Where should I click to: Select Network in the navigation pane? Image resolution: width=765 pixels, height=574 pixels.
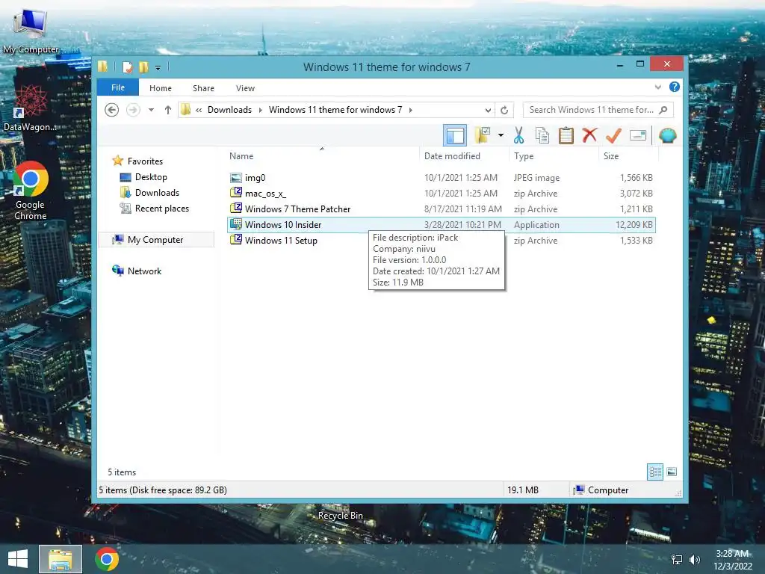144,271
